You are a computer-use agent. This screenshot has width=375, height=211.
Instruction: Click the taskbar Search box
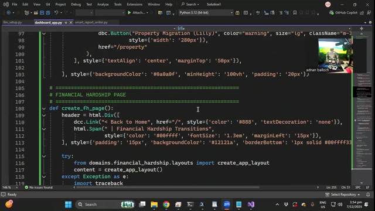click(x=105, y=205)
